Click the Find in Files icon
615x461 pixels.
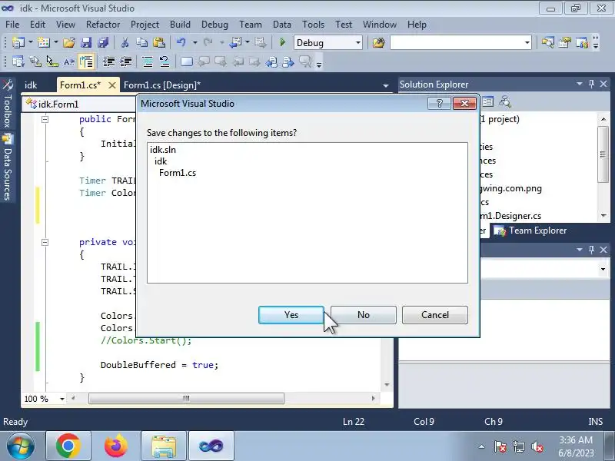coord(378,42)
